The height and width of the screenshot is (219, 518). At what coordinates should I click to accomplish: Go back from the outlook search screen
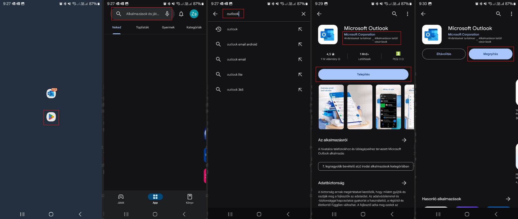(215, 14)
